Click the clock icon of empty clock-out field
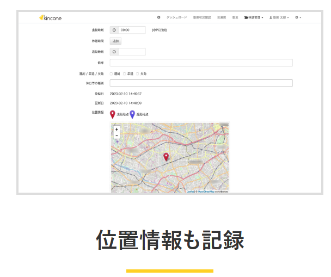Viewport: 331px width, 277px height. click(114, 52)
